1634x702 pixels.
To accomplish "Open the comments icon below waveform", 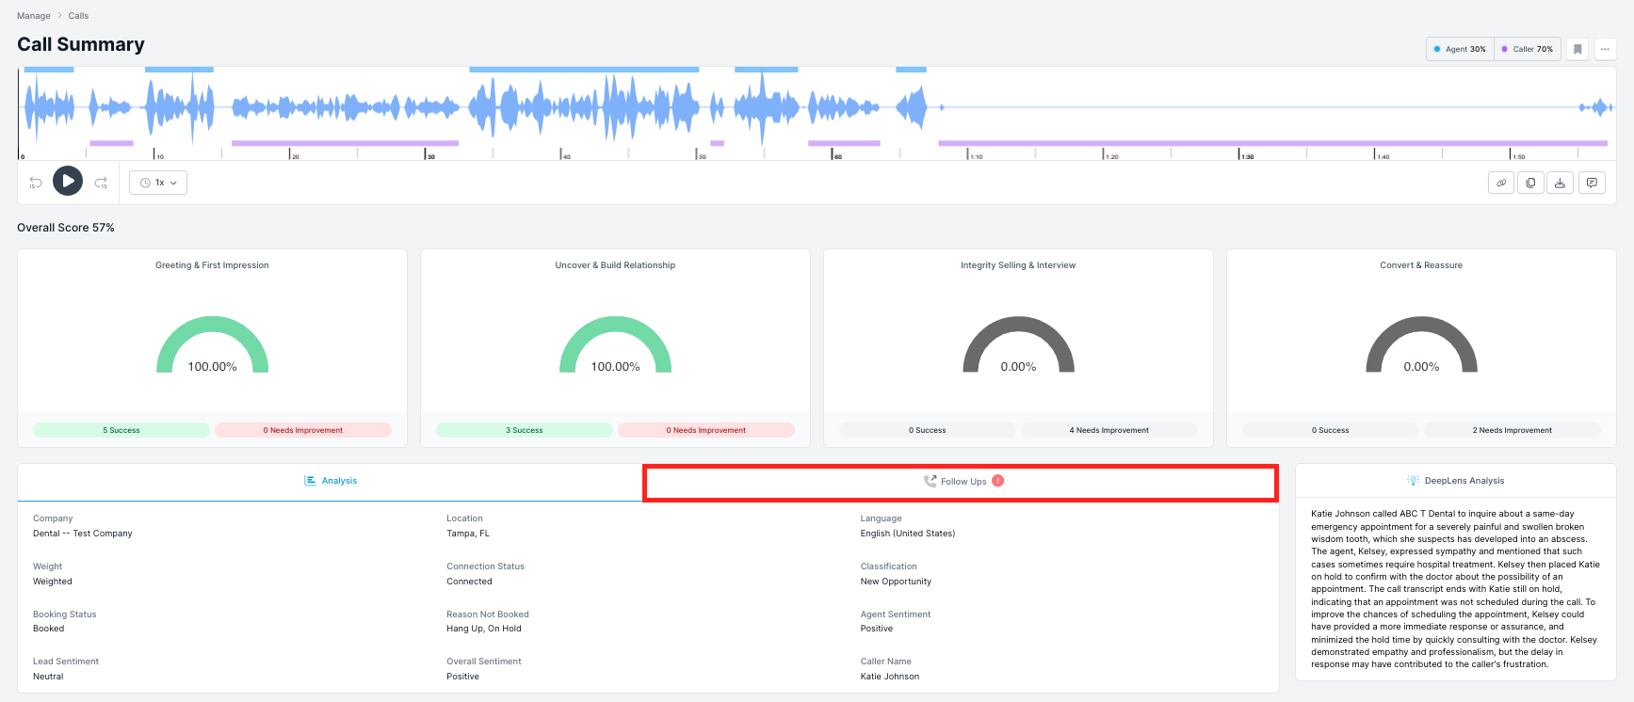I will [x=1592, y=183].
